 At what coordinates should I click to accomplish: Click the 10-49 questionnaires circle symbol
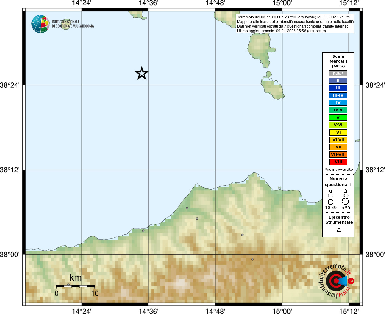click(330, 202)
